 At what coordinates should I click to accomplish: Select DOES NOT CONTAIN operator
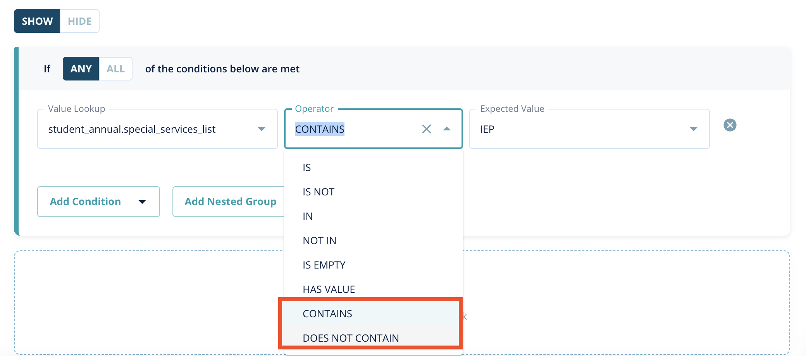351,338
